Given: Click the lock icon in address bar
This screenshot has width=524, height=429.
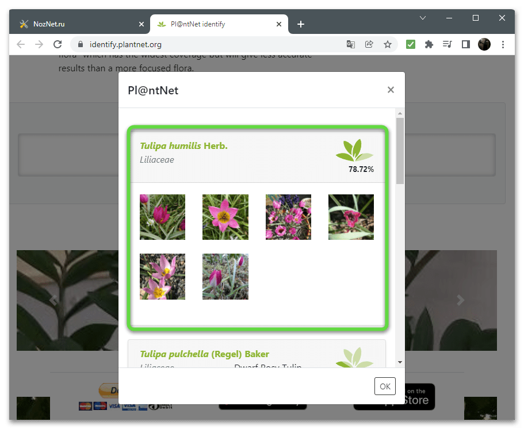Looking at the screenshot, I should point(80,44).
